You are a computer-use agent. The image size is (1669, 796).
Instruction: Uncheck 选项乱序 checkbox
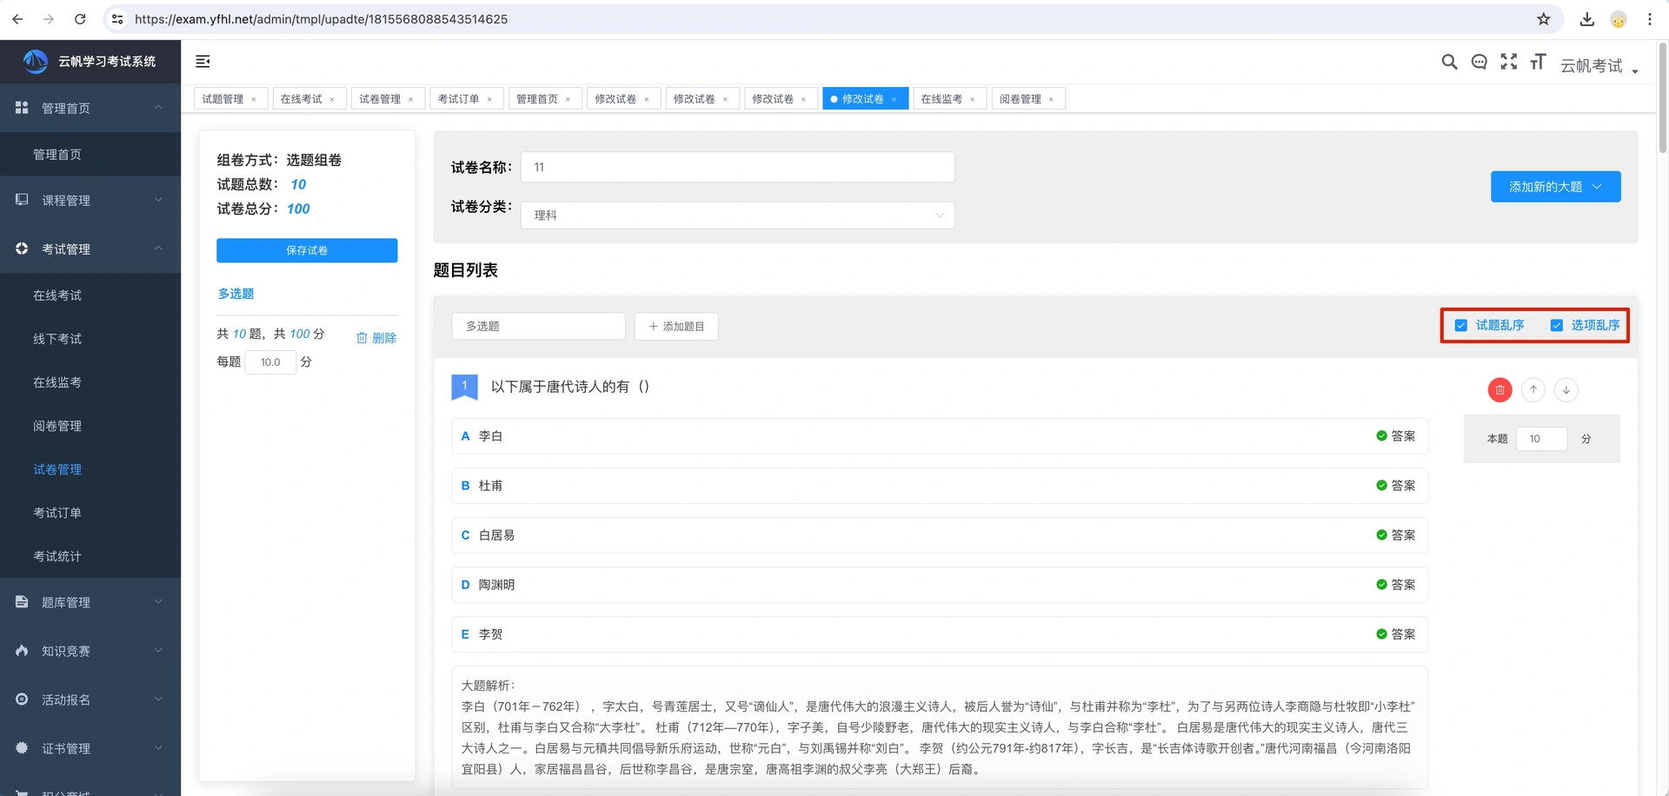(1557, 325)
